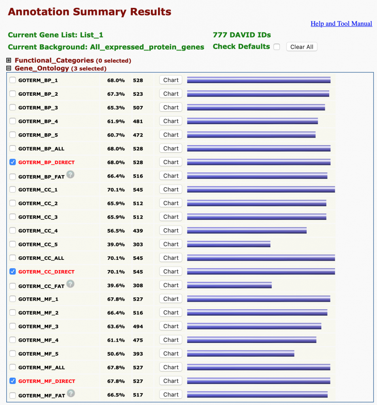Viewport: 377px width, 405px height.
Task: Click help icon next to GOTERM_BP_FAT
Action: click(x=70, y=174)
